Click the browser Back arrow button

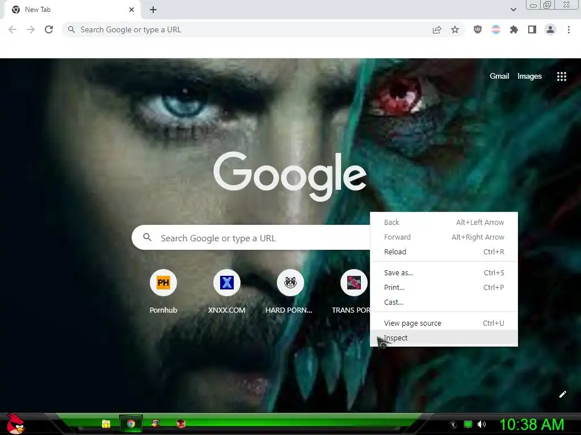[12, 29]
